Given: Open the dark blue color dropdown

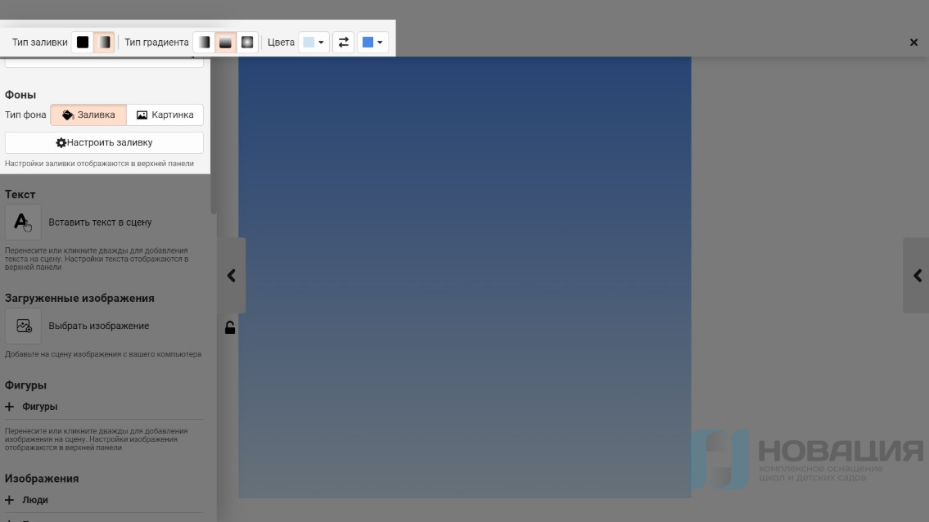Looking at the screenshot, I should click(372, 43).
